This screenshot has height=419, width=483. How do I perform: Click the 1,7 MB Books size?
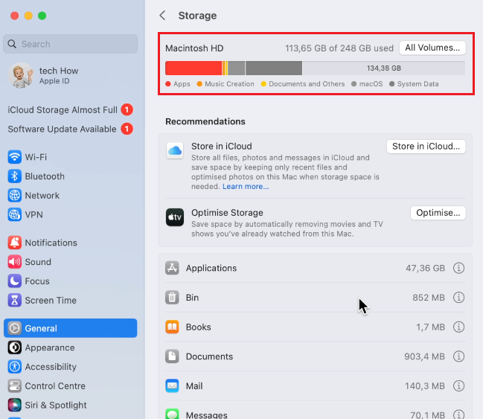[430, 327]
